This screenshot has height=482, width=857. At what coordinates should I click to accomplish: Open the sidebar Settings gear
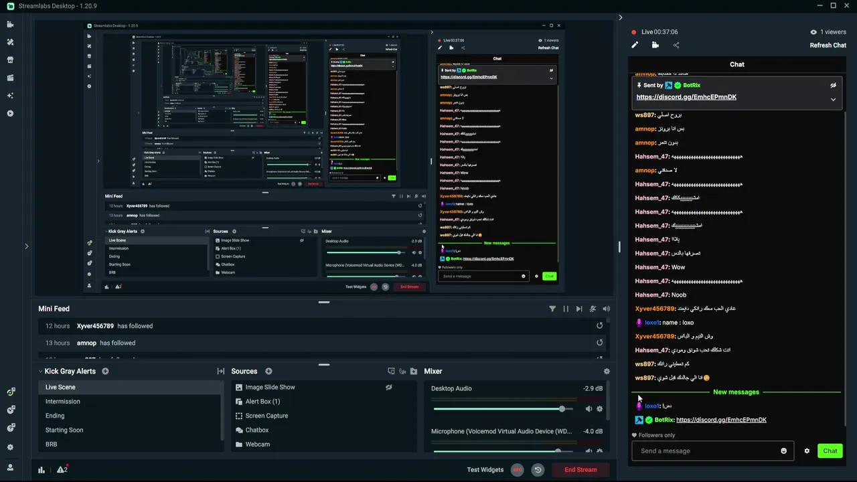[10, 447]
